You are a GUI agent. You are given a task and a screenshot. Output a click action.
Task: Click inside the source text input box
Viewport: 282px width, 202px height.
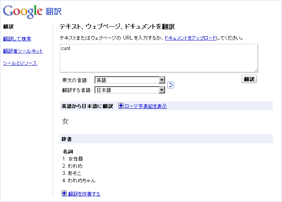pos(159,58)
